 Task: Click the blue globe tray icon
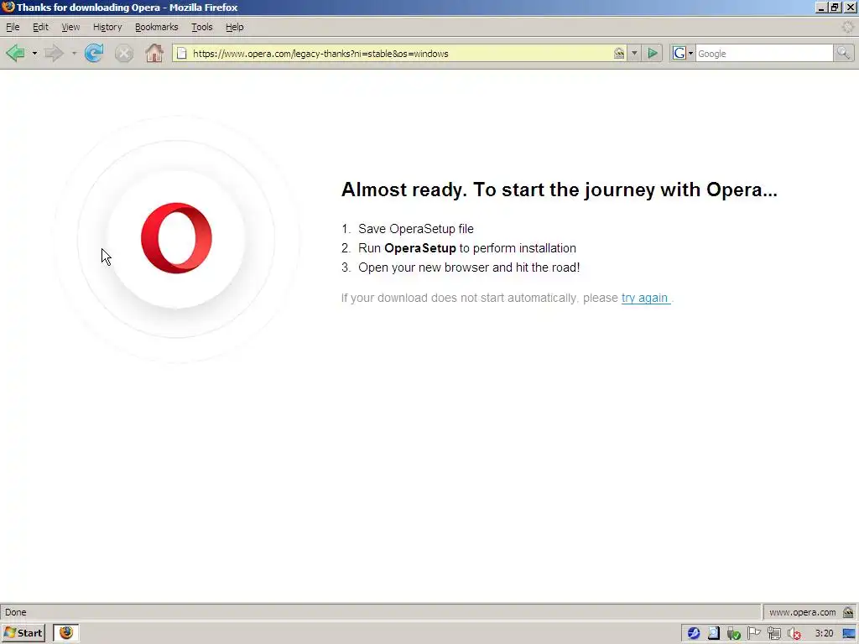(694, 634)
